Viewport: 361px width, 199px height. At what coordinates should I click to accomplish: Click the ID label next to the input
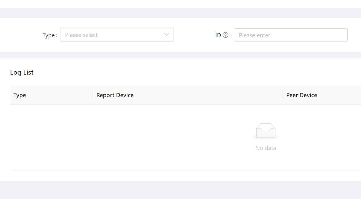[x=218, y=35]
